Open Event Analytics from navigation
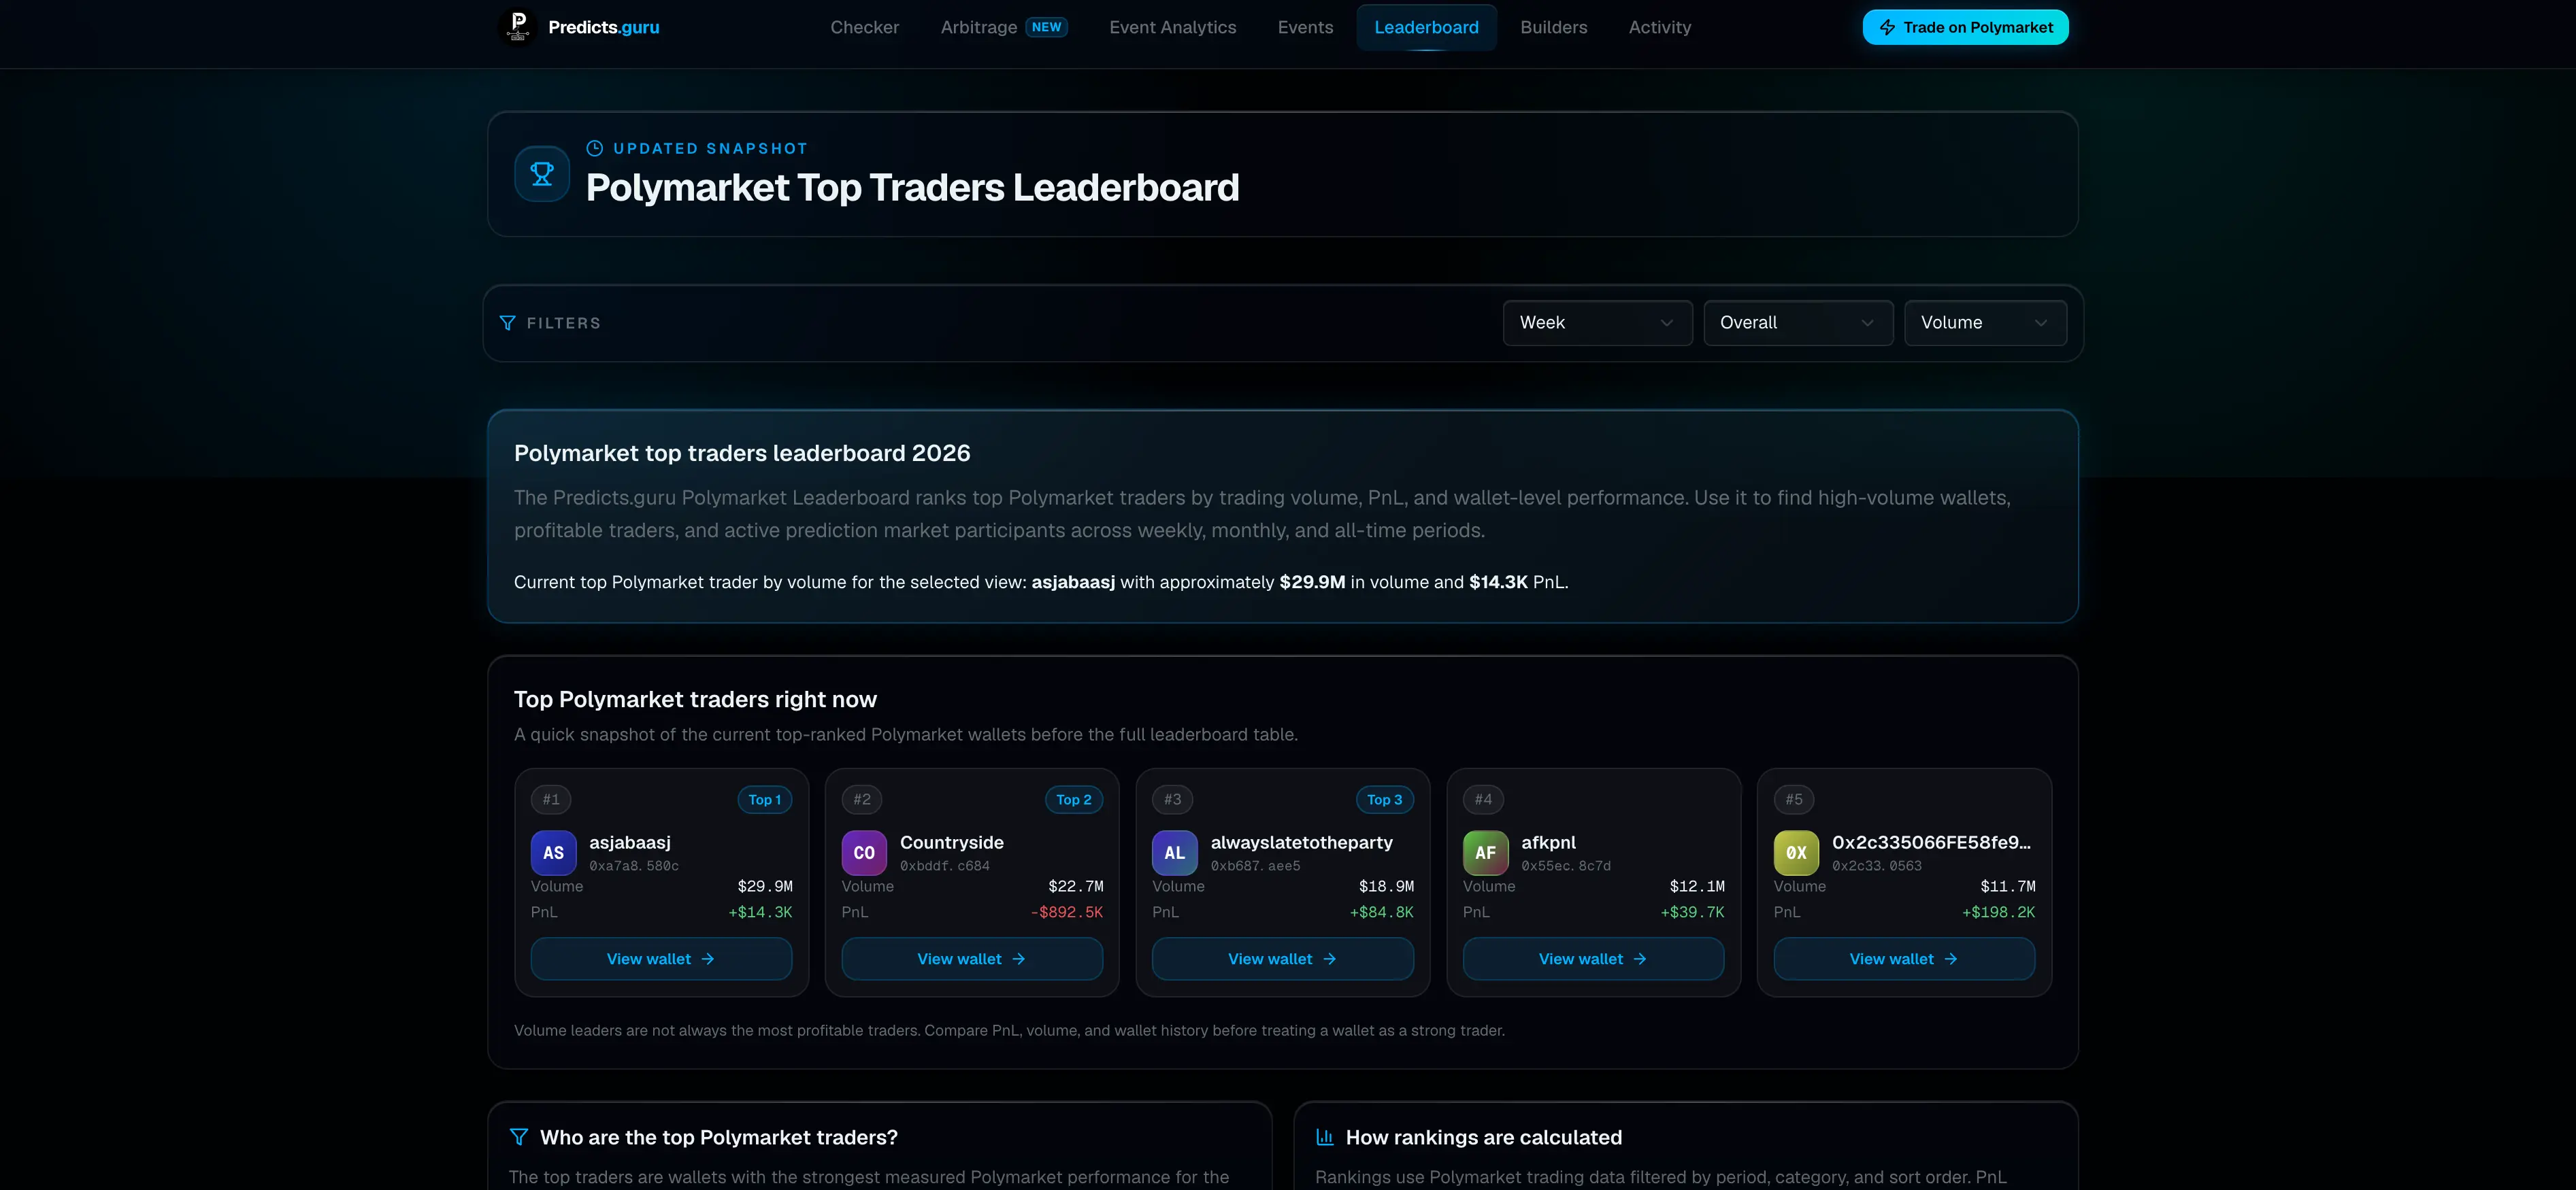This screenshot has width=2576, height=1190. pyautogui.click(x=1172, y=27)
